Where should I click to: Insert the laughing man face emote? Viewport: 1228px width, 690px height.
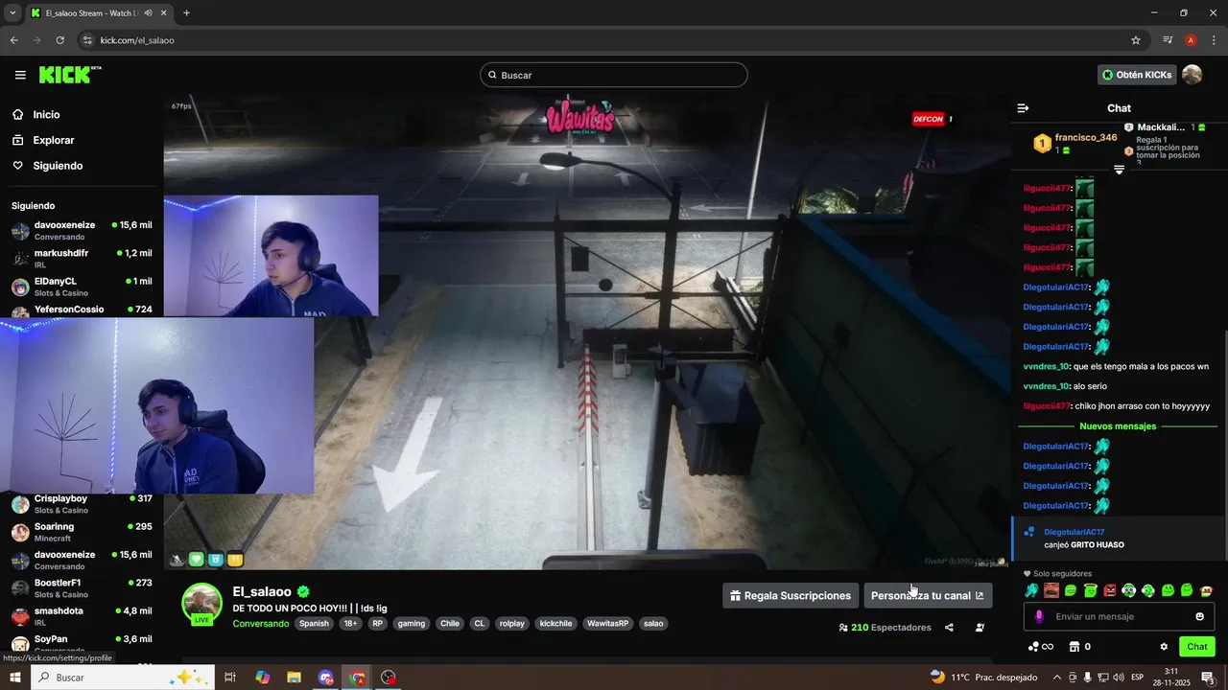point(1051,590)
